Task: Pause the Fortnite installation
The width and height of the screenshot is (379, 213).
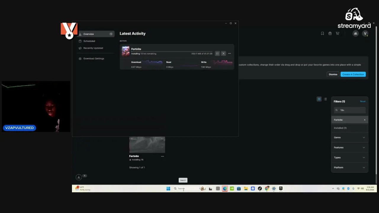Action: click(217, 54)
